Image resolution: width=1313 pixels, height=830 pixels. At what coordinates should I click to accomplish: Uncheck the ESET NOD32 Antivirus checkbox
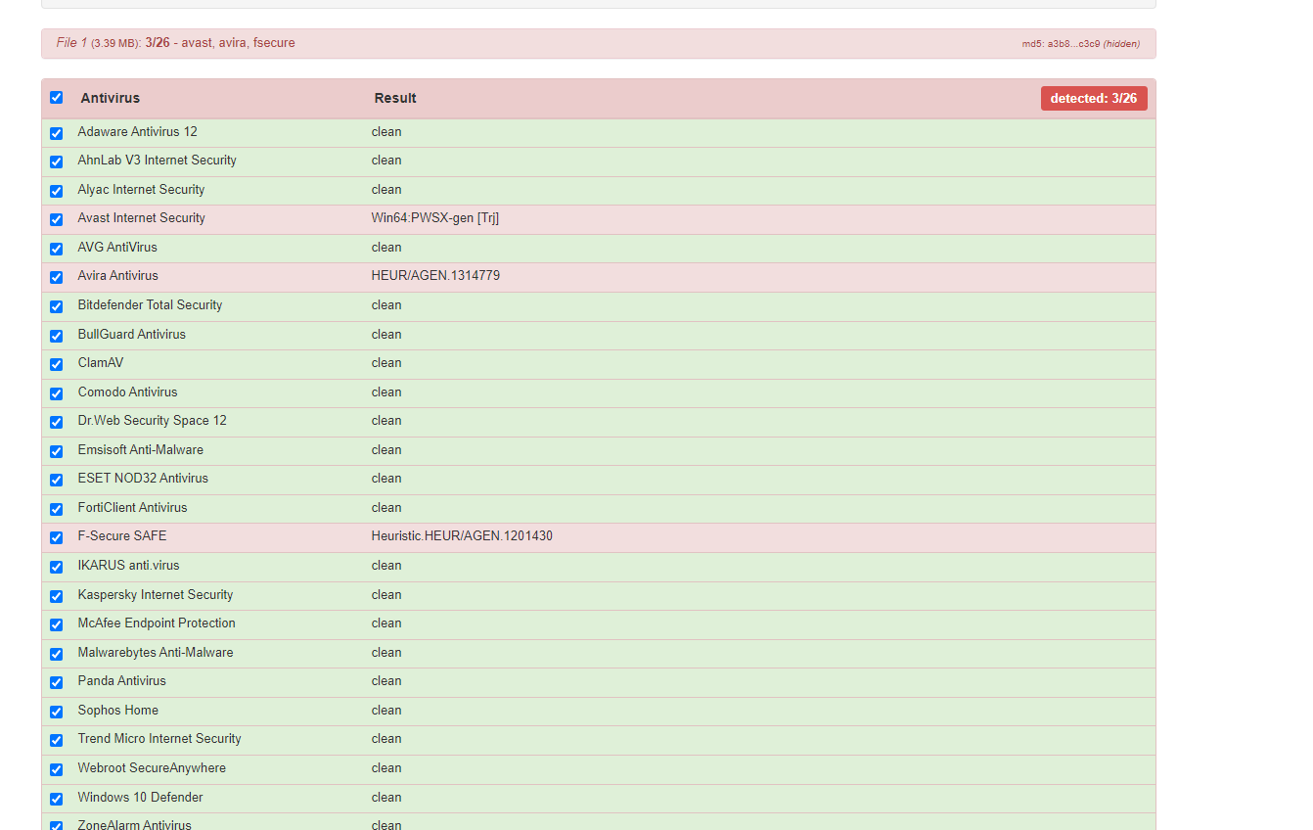pos(56,480)
